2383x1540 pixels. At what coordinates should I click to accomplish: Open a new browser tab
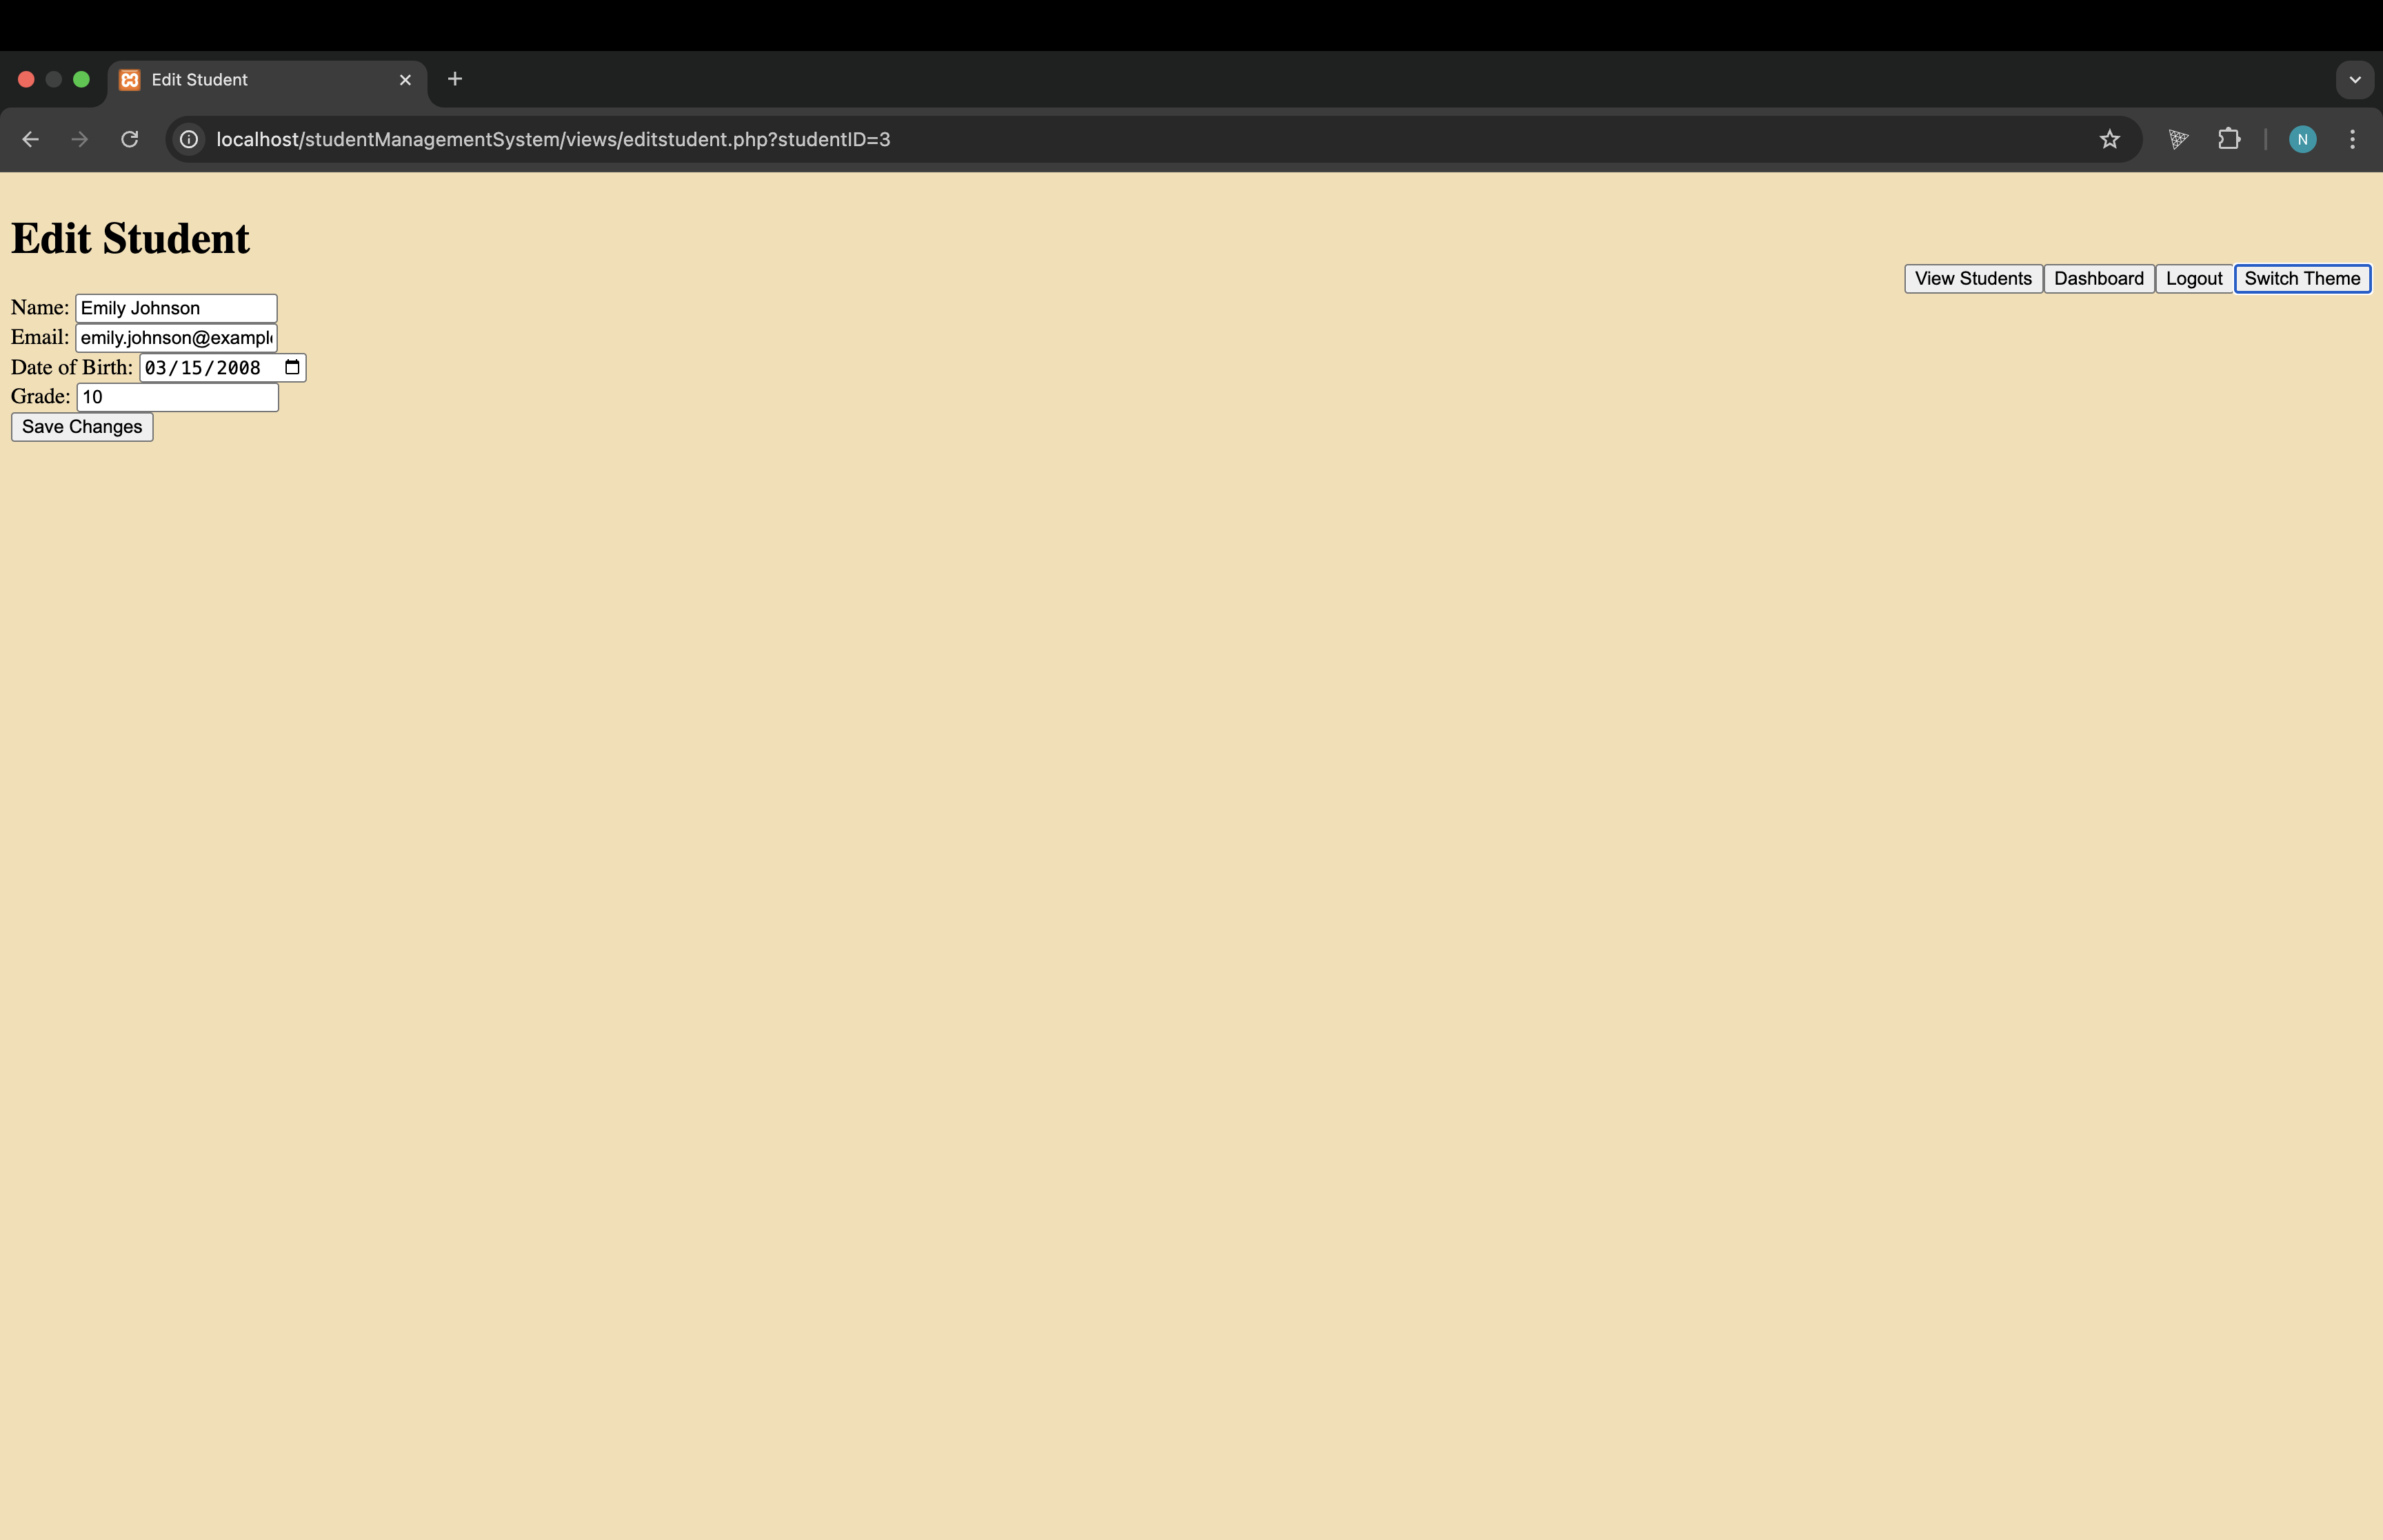[455, 79]
